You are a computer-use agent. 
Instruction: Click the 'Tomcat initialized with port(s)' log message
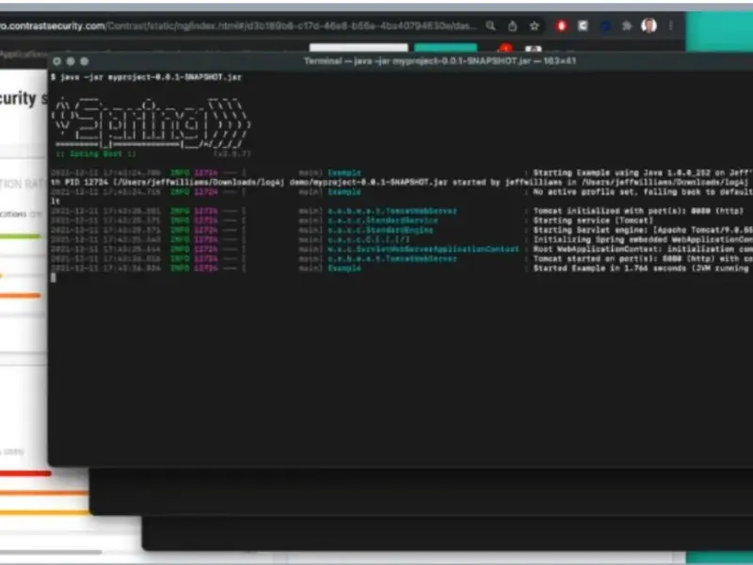coord(638,211)
